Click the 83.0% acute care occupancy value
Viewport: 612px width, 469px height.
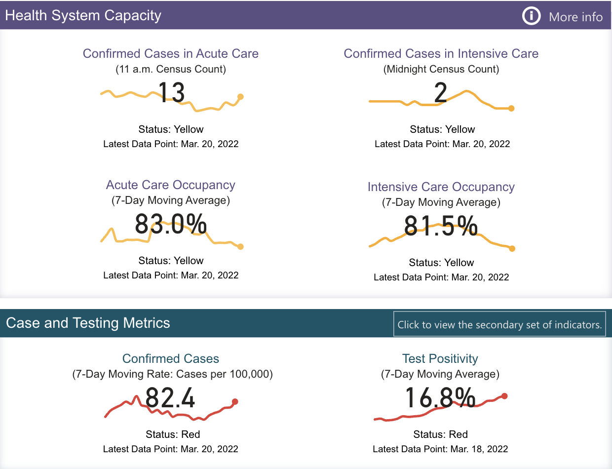171,225
